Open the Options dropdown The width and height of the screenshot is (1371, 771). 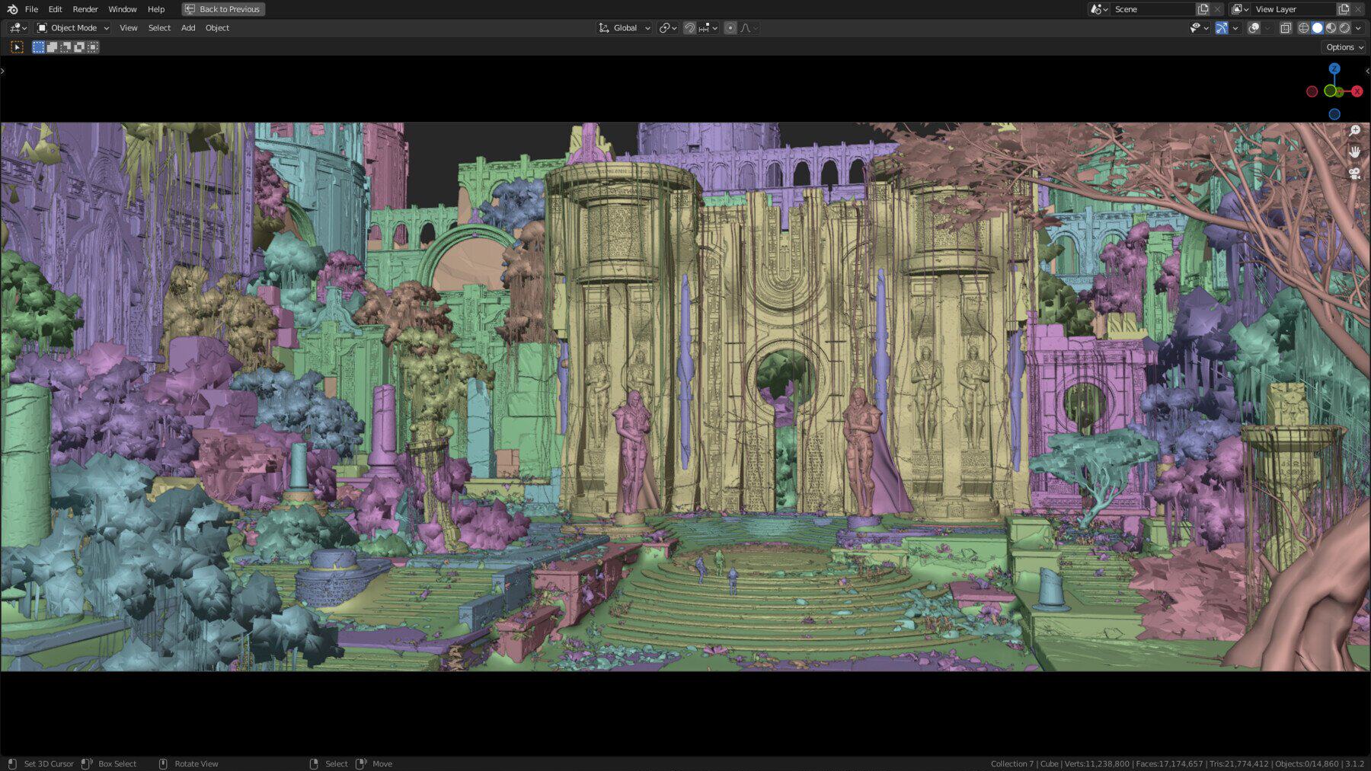(1344, 47)
